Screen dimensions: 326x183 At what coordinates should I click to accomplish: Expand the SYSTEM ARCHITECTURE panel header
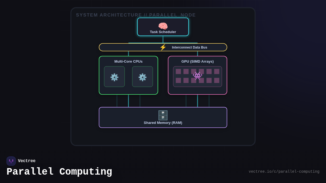(136, 15)
